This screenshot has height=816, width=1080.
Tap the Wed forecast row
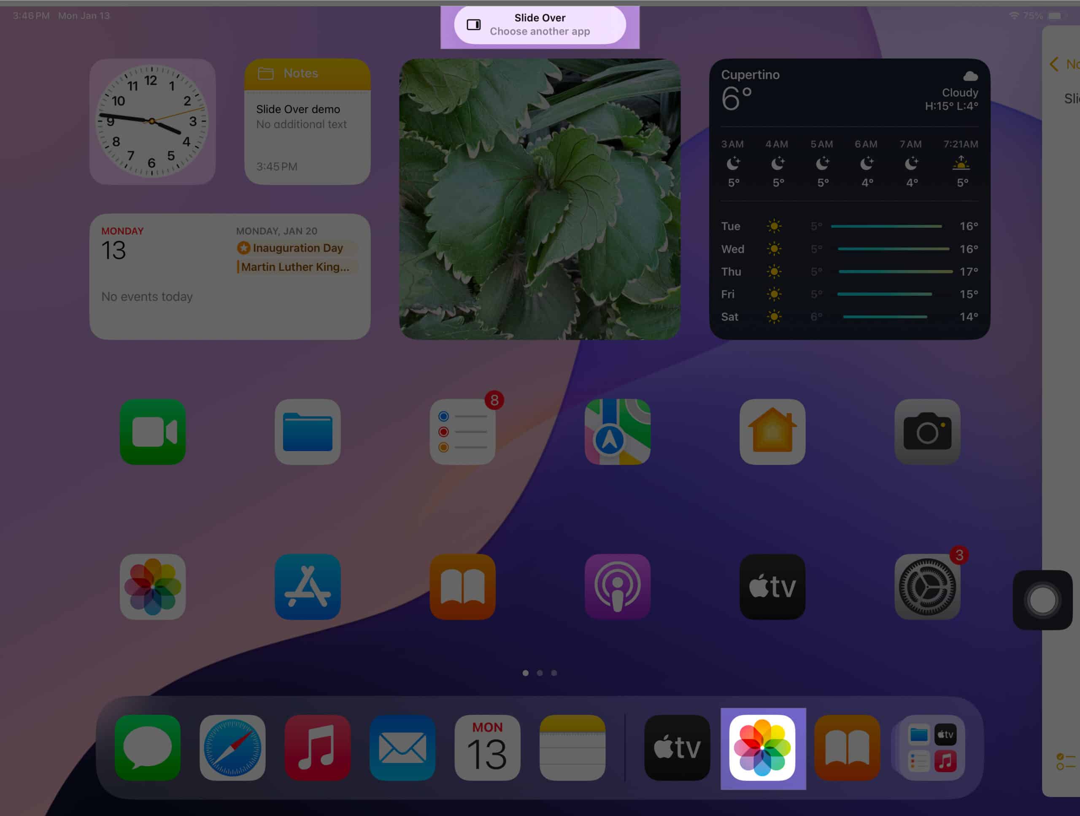(850, 249)
